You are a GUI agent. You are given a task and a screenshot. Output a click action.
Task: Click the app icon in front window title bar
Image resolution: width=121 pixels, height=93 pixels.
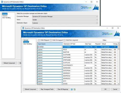pos(23,28)
